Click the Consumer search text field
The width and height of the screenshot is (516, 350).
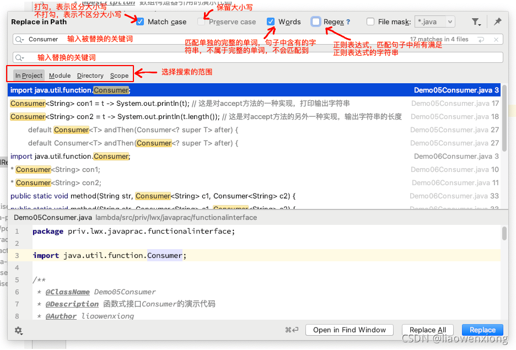(x=257, y=39)
